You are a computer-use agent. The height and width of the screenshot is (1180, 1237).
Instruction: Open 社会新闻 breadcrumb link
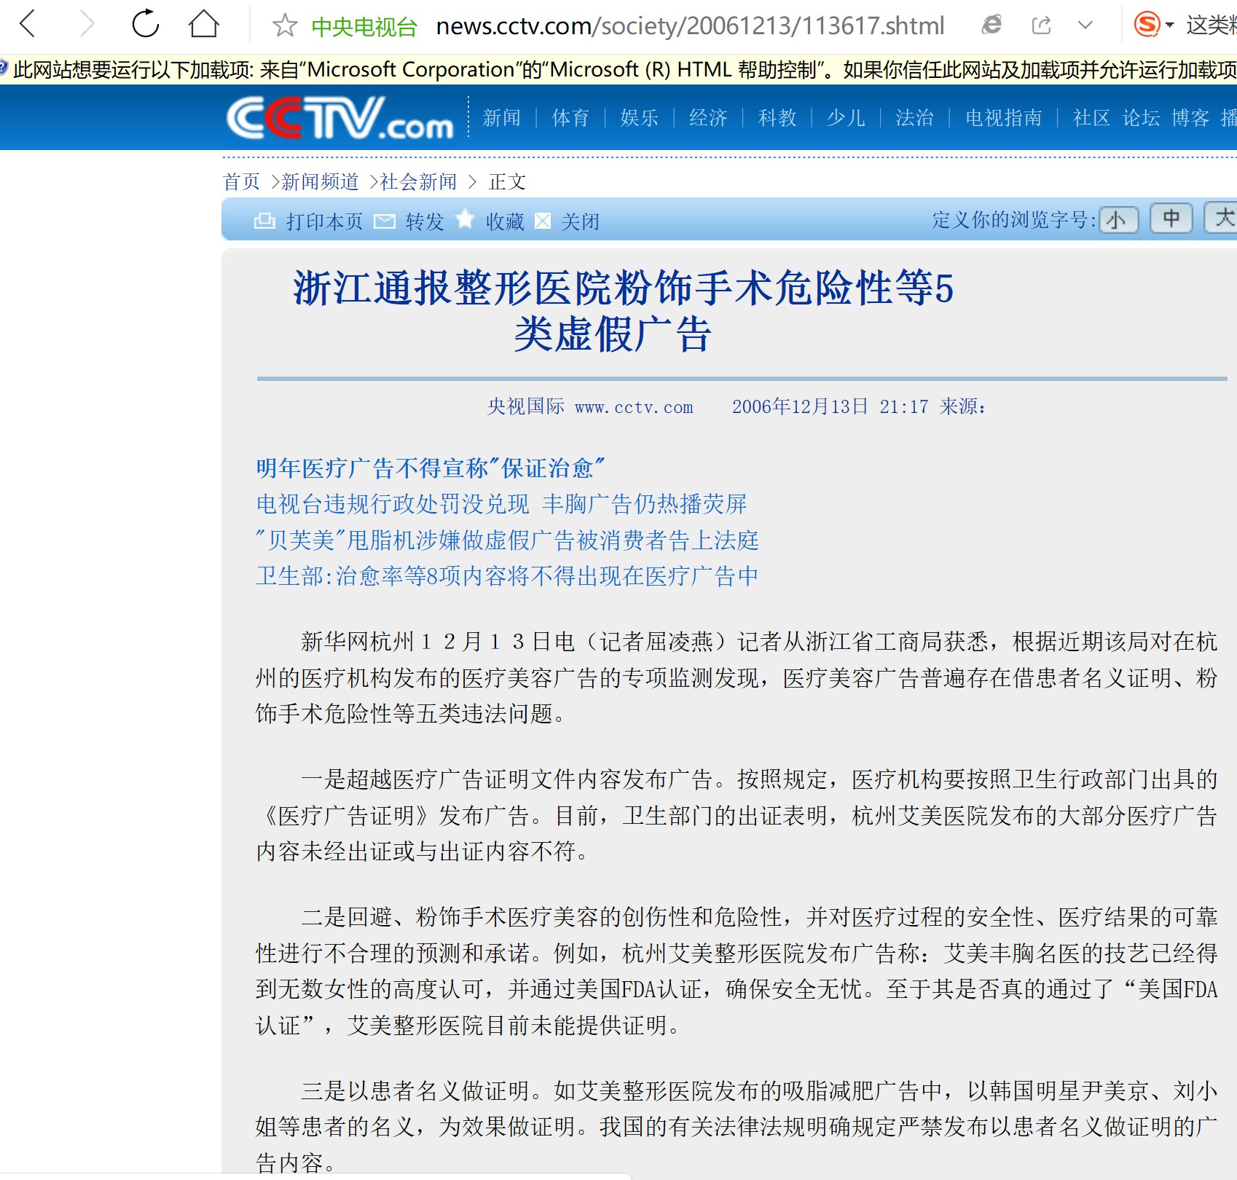coord(418,181)
